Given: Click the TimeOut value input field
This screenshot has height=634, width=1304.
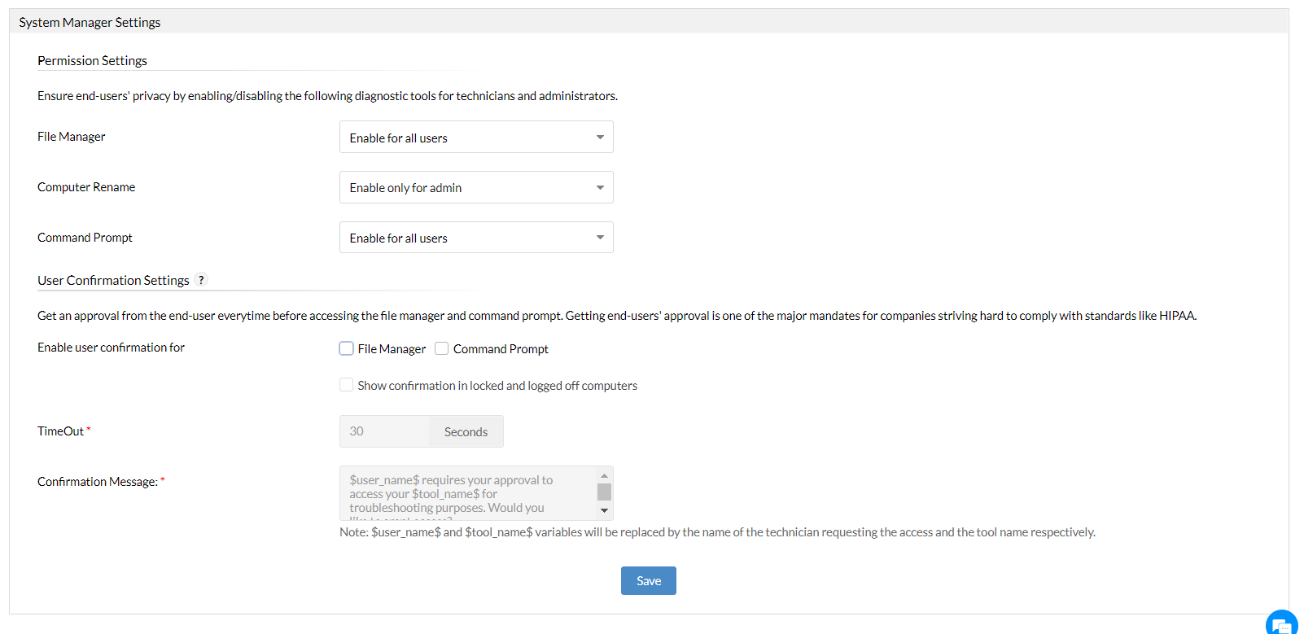Looking at the screenshot, I should [x=384, y=431].
